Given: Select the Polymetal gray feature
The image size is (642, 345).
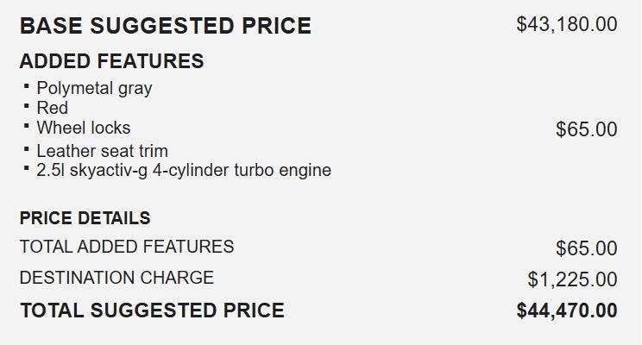Looking at the screenshot, I should click(x=94, y=88).
